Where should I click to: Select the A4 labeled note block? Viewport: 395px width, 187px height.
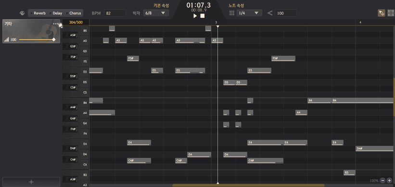(x=301, y=112)
